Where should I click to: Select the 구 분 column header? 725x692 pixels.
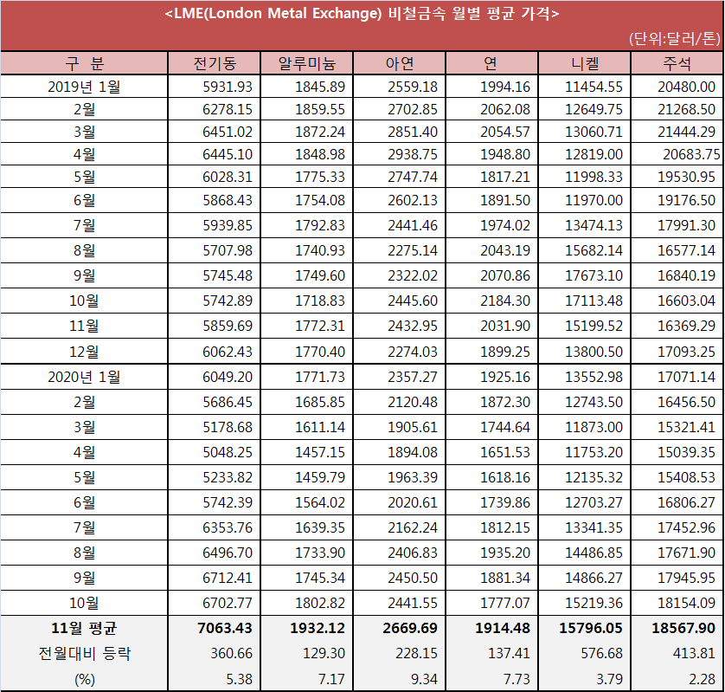(x=84, y=63)
